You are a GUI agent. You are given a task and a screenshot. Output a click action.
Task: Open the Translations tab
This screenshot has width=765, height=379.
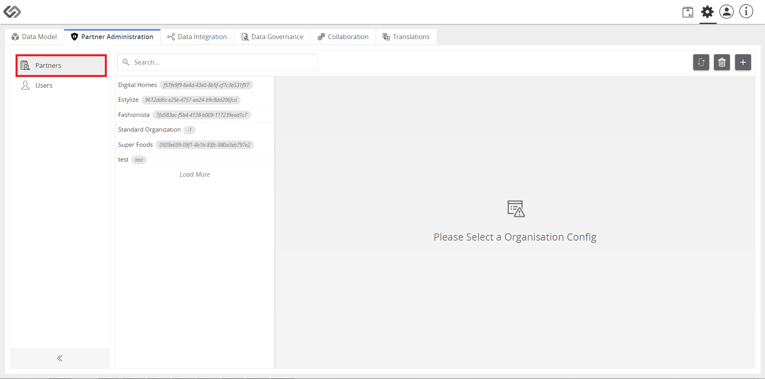click(406, 37)
